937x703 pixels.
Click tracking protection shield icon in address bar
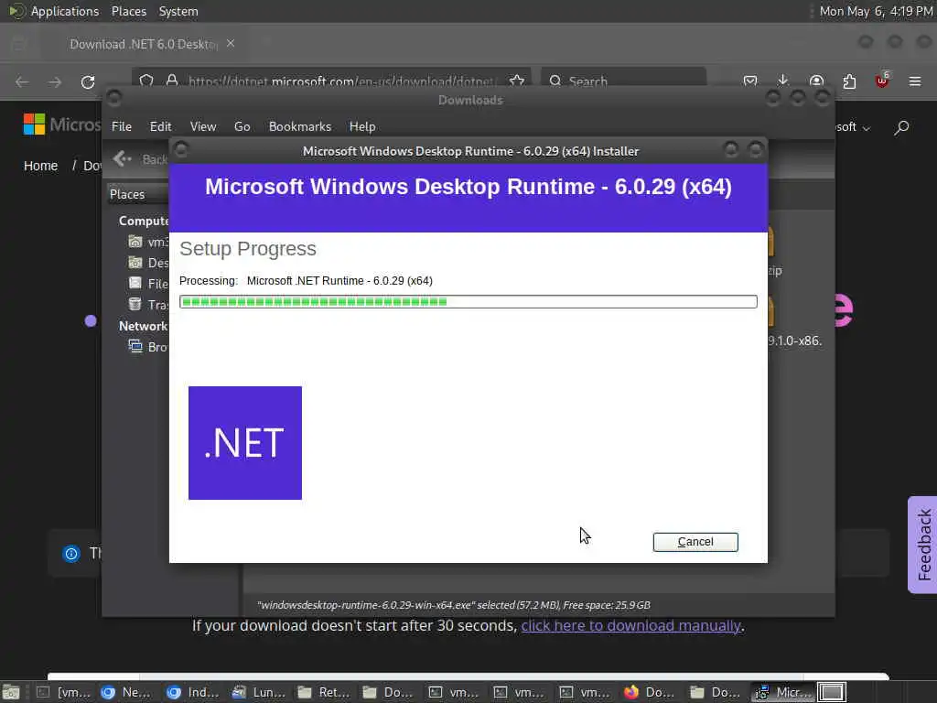click(x=146, y=81)
